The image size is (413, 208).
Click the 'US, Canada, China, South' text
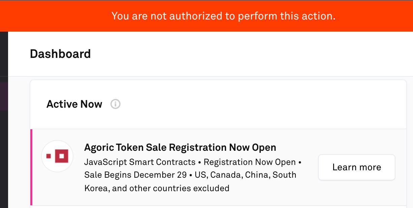click(x=246, y=175)
